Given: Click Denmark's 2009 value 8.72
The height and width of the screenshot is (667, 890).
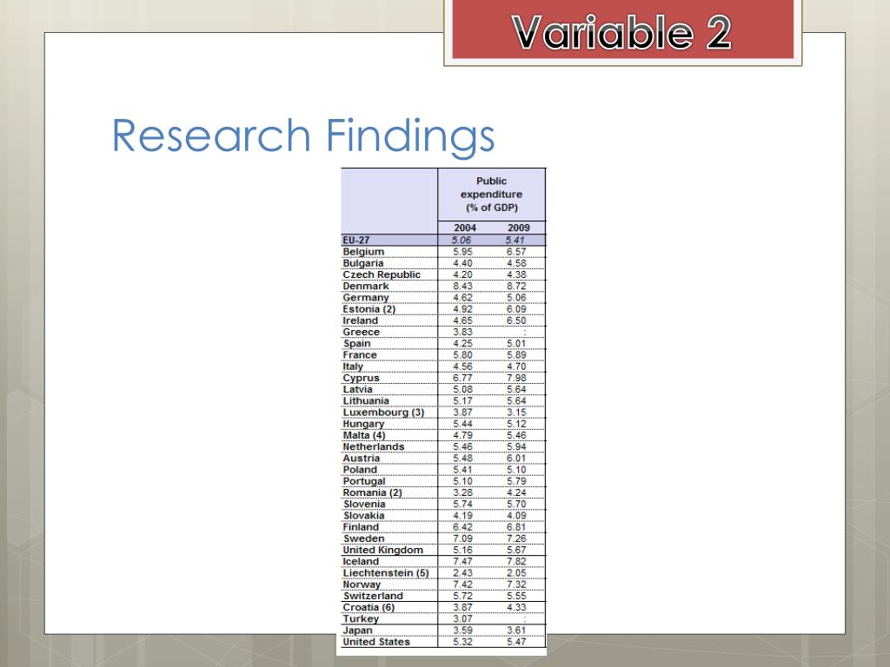Looking at the screenshot, I should (516, 287).
